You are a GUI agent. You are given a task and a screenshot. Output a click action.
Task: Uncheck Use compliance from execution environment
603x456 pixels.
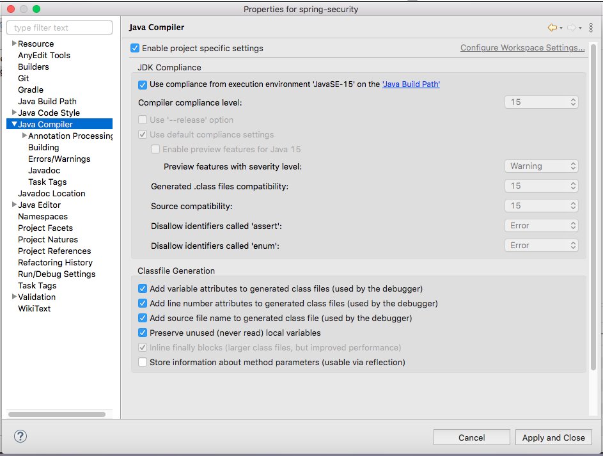(x=143, y=84)
